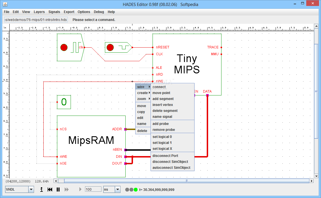Open the Debug menu
The image size is (321, 198).
pyautogui.click(x=99, y=12)
